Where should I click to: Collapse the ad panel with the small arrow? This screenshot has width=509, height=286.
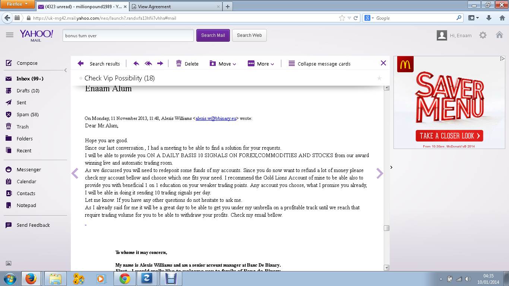pos(391,167)
